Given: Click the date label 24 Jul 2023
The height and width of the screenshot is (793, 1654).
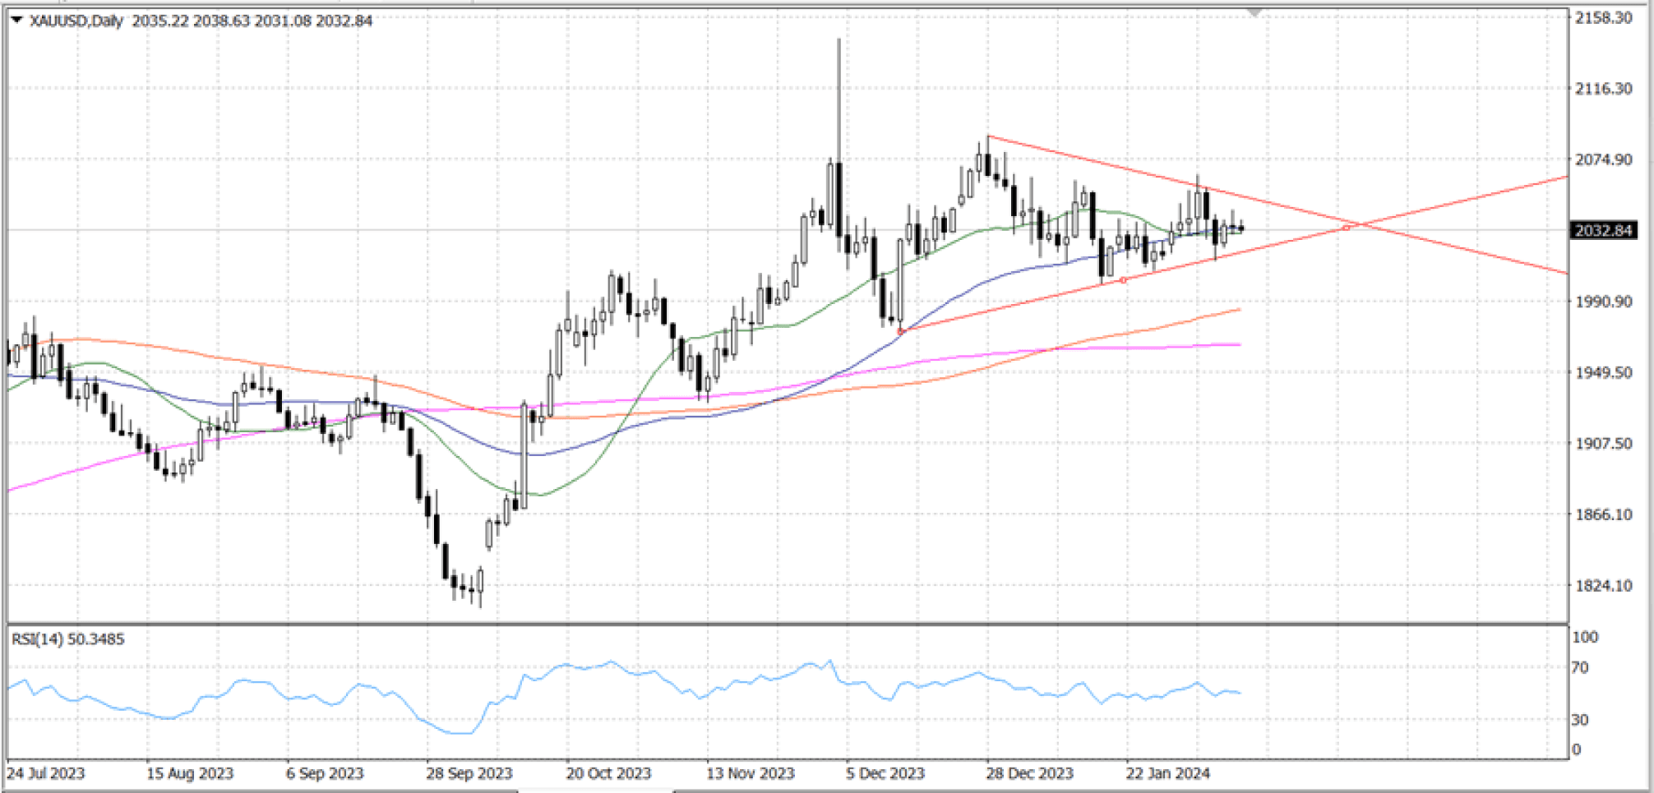Looking at the screenshot, I should (46, 773).
